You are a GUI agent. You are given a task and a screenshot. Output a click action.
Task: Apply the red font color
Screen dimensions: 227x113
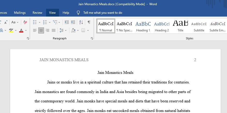coord(21,30)
